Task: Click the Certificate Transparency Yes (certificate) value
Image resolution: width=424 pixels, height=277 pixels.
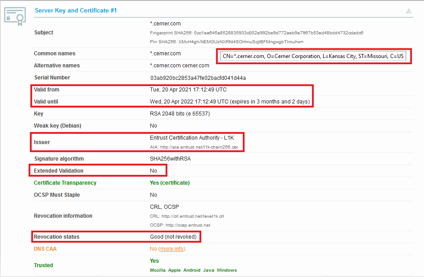Action: [x=170, y=183]
